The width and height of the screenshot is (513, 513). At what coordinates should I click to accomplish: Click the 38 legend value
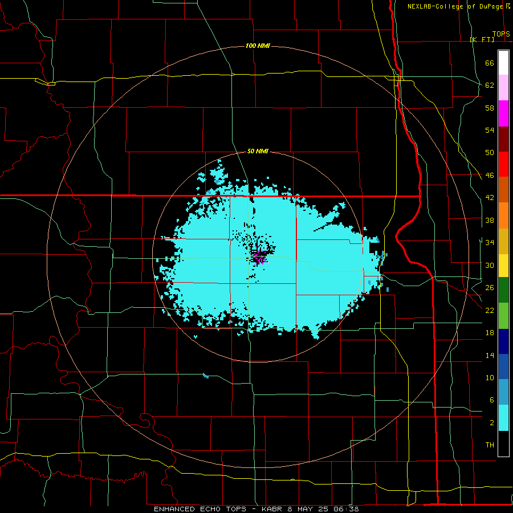click(x=490, y=220)
